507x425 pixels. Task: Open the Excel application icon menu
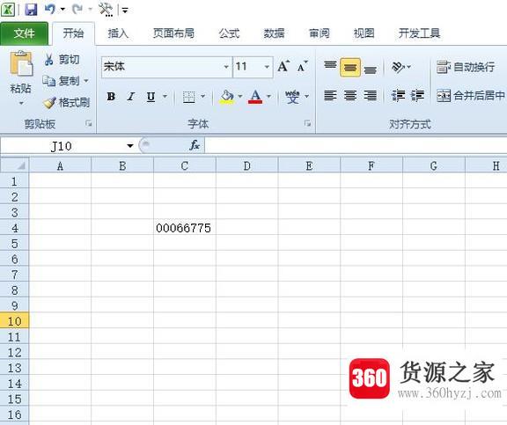pyautogui.click(x=8, y=10)
